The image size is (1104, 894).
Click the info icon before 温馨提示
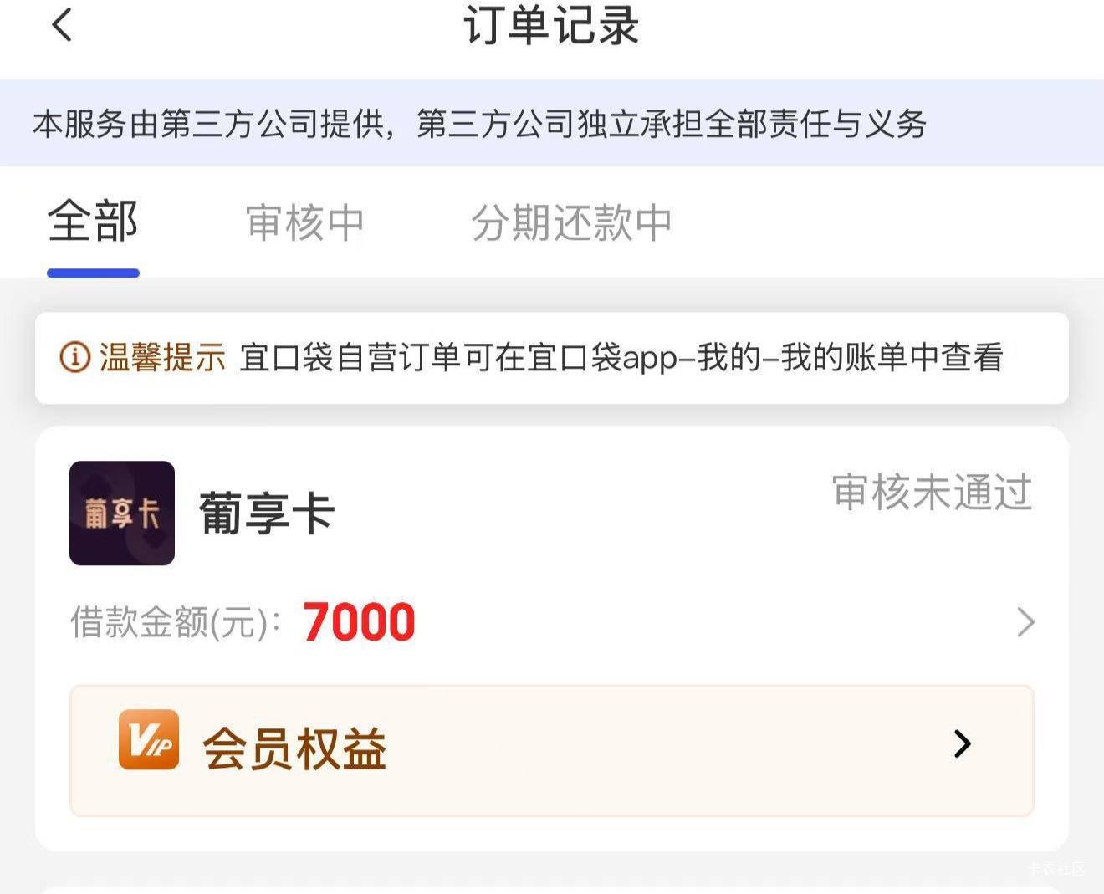point(74,357)
